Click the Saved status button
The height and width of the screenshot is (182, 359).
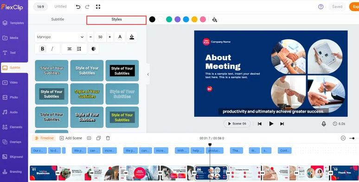pos(337,6)
